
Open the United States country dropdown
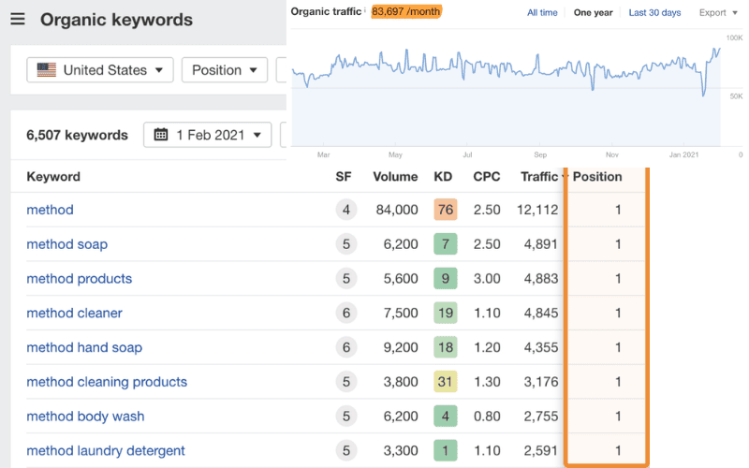point(100,69)
